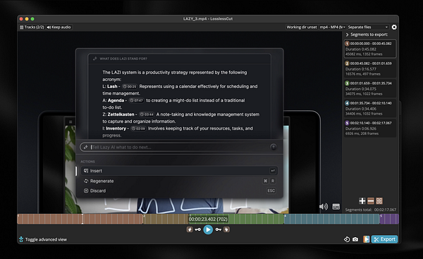Click olive segment 2 on timeline

coord(166,219)
